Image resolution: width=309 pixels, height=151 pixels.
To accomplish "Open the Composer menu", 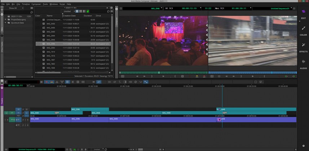I will coord(36,4).
